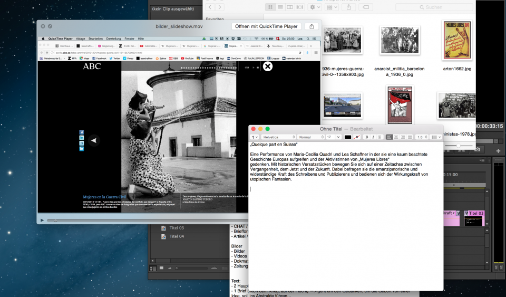Click the share icon in Quick Look window
The height and width of the screenshot is (297, 506).
(312, 26)
